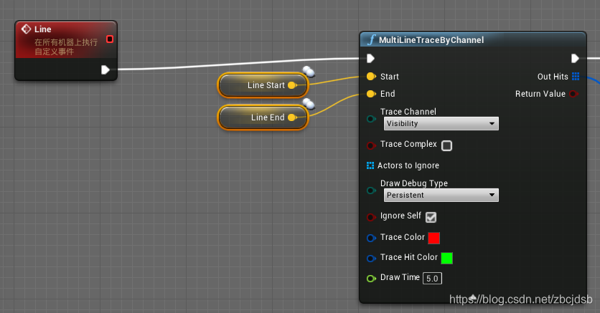The image size is (600, 313).
Task: Click the Draw Debug Type input pin
Action: [371, 190]
